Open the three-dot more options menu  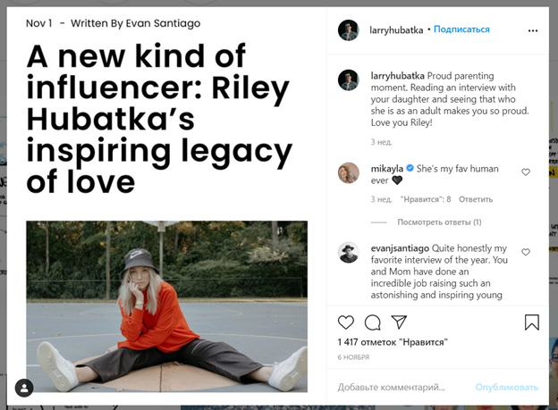(x=533, y=31)
